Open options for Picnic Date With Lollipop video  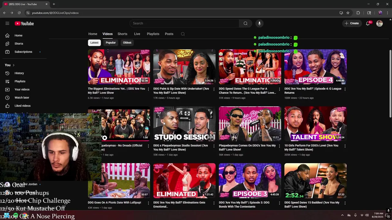coord(148,203)
